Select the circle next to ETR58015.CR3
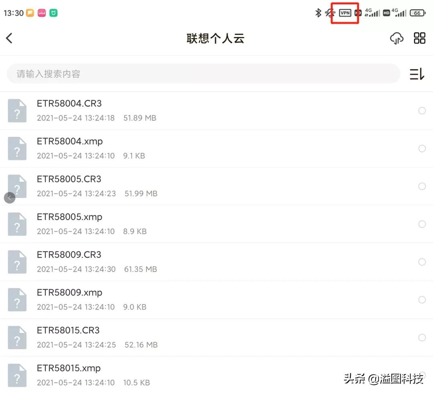Image resolution: width=433 pixels, height=394 pixels. (422, 337)
